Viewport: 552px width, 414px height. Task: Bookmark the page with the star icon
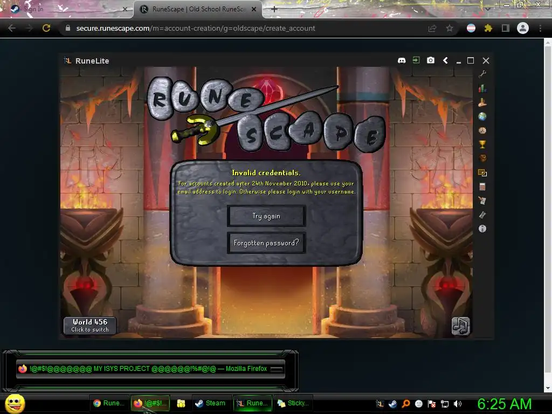(450, 28)
